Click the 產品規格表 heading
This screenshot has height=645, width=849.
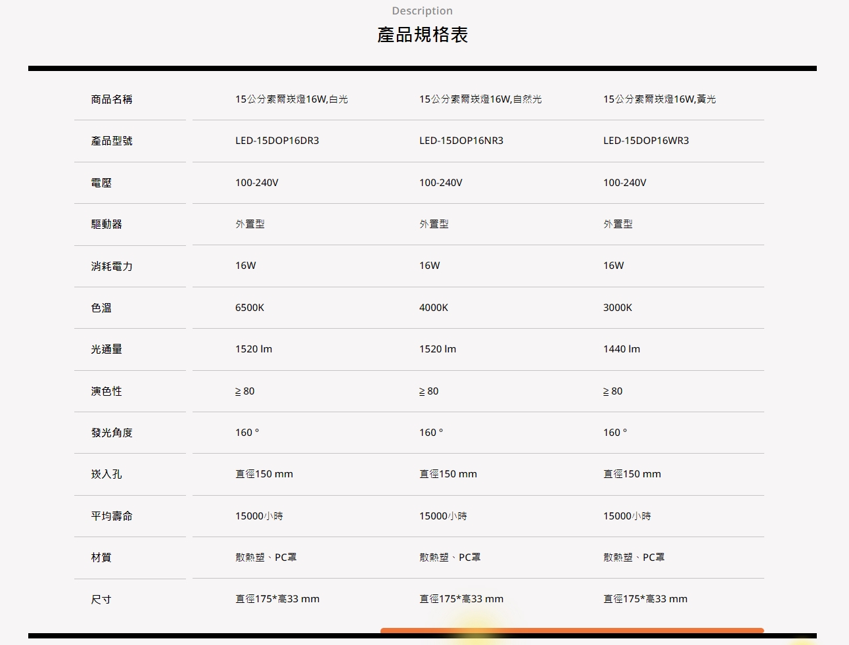coord(423,35)
